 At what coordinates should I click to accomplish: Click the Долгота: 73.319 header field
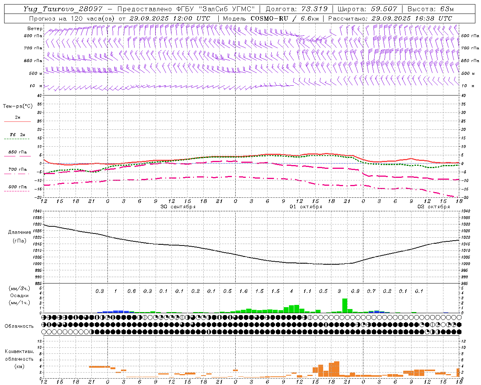tap(296, 9)
